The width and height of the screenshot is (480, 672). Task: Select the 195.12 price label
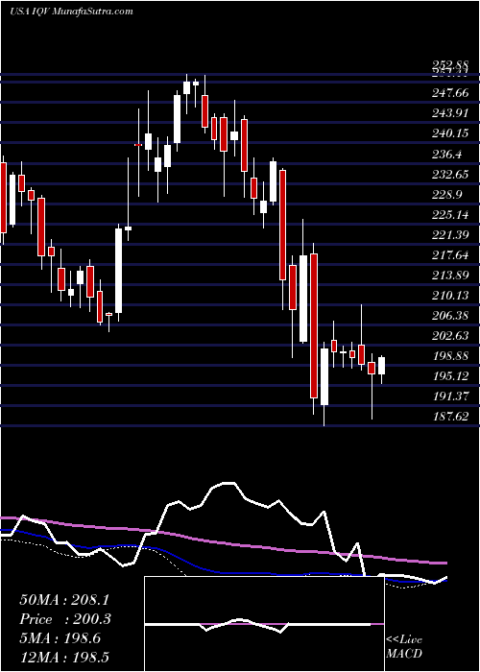point(450,376)
